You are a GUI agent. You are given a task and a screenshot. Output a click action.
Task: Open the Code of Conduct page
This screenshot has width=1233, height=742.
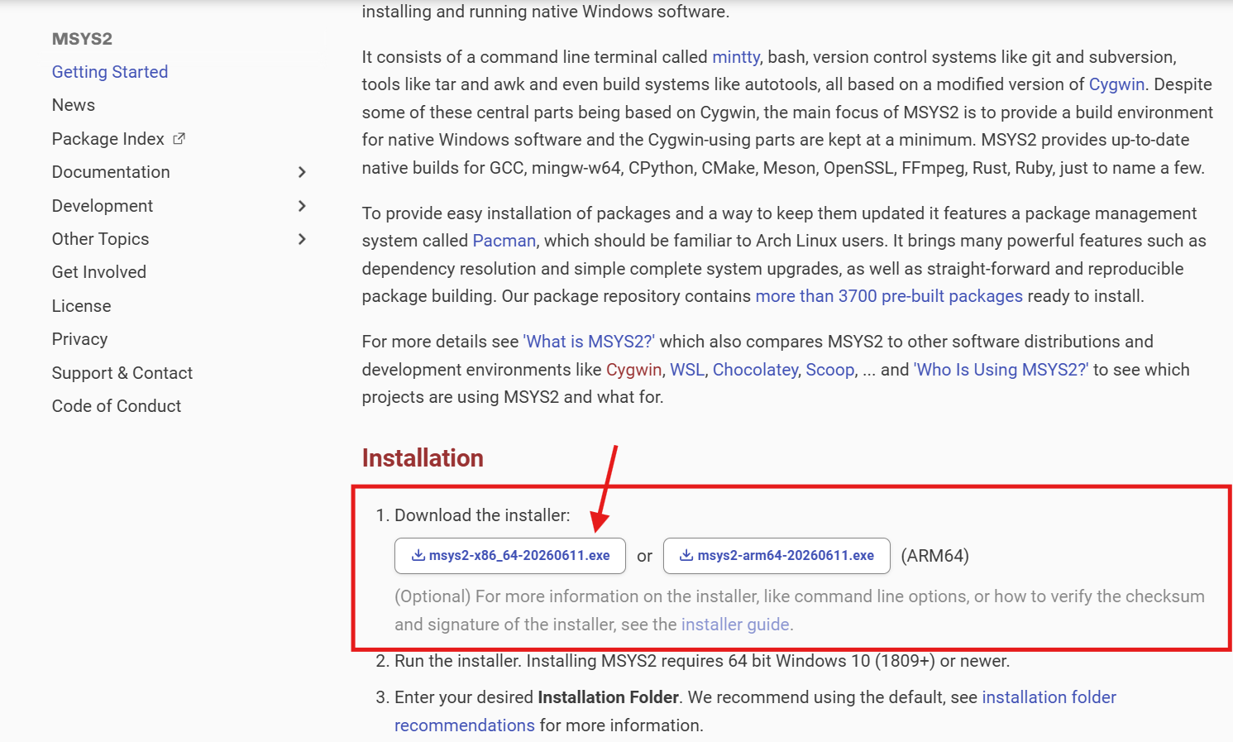tap(116, 406)
